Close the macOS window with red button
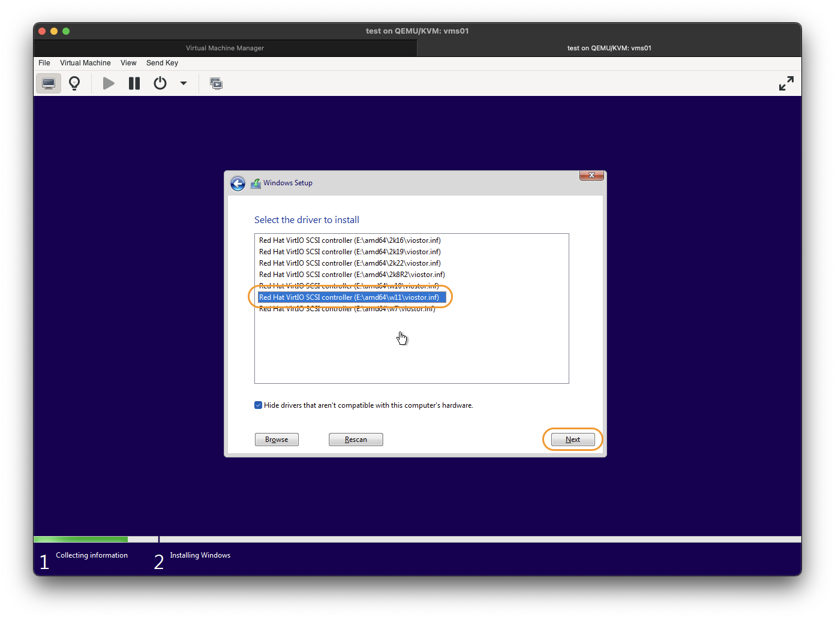Screen dimensions: 835x620 (x=42, y=31)
